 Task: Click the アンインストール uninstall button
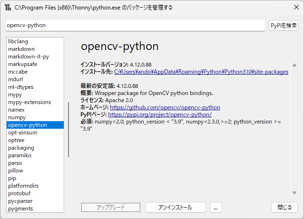[175, 208]
